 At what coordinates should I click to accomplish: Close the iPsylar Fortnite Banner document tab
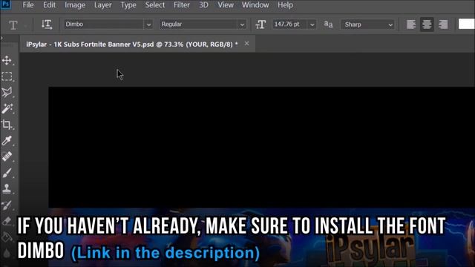point(247,44)
